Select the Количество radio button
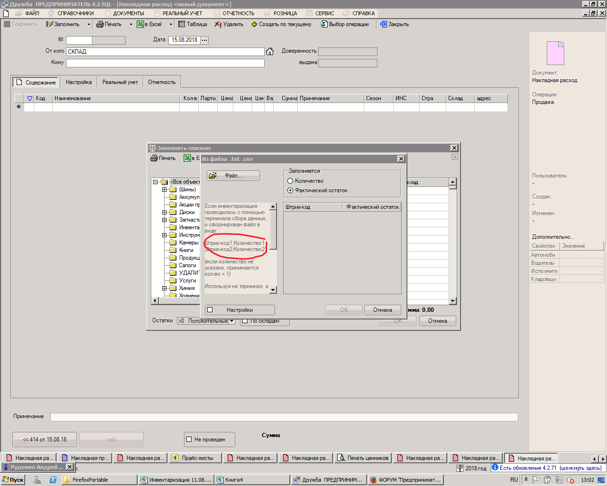The image size is (607, 486). pos(290,181)
